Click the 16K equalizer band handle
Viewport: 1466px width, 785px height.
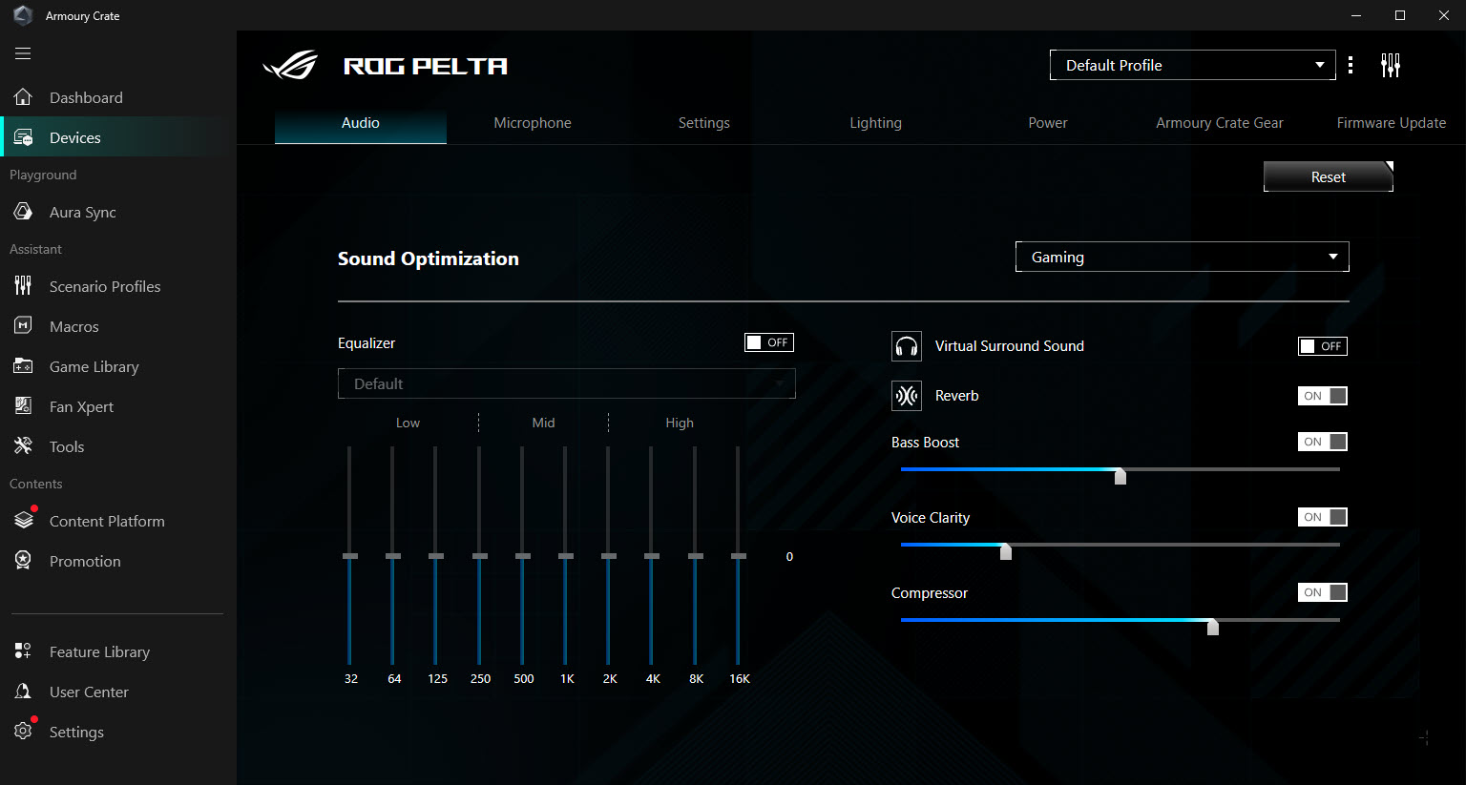tap(739, 556)
